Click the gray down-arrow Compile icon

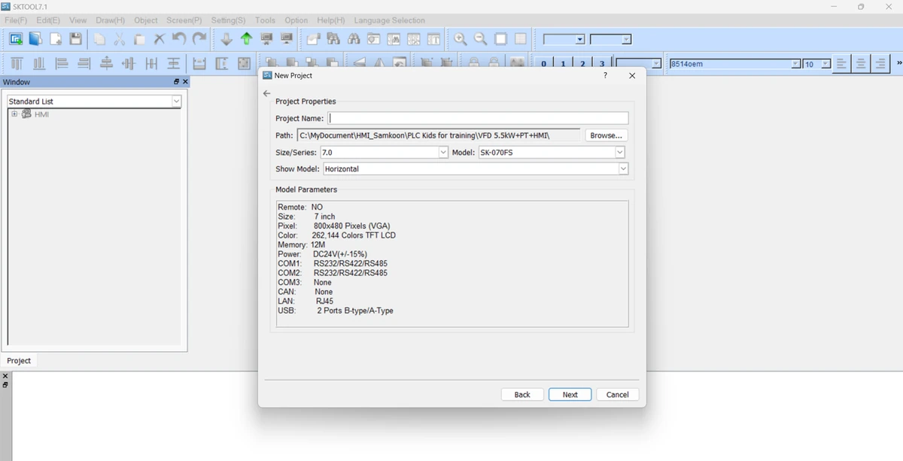pyautogui.click(x=227, y=39)
